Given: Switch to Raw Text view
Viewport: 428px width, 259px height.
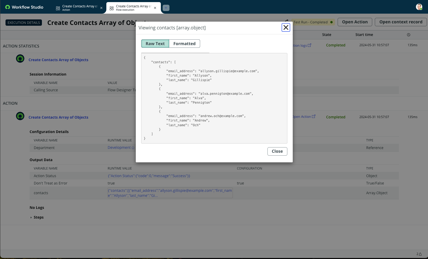Looking at the screenshot, I should tap(155, 44).
